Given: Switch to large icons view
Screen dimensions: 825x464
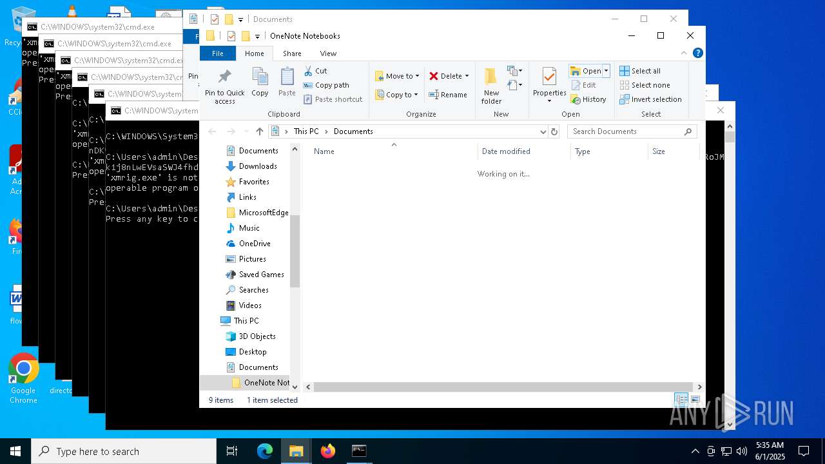Looking at the screenshot, I should point(695,400).
